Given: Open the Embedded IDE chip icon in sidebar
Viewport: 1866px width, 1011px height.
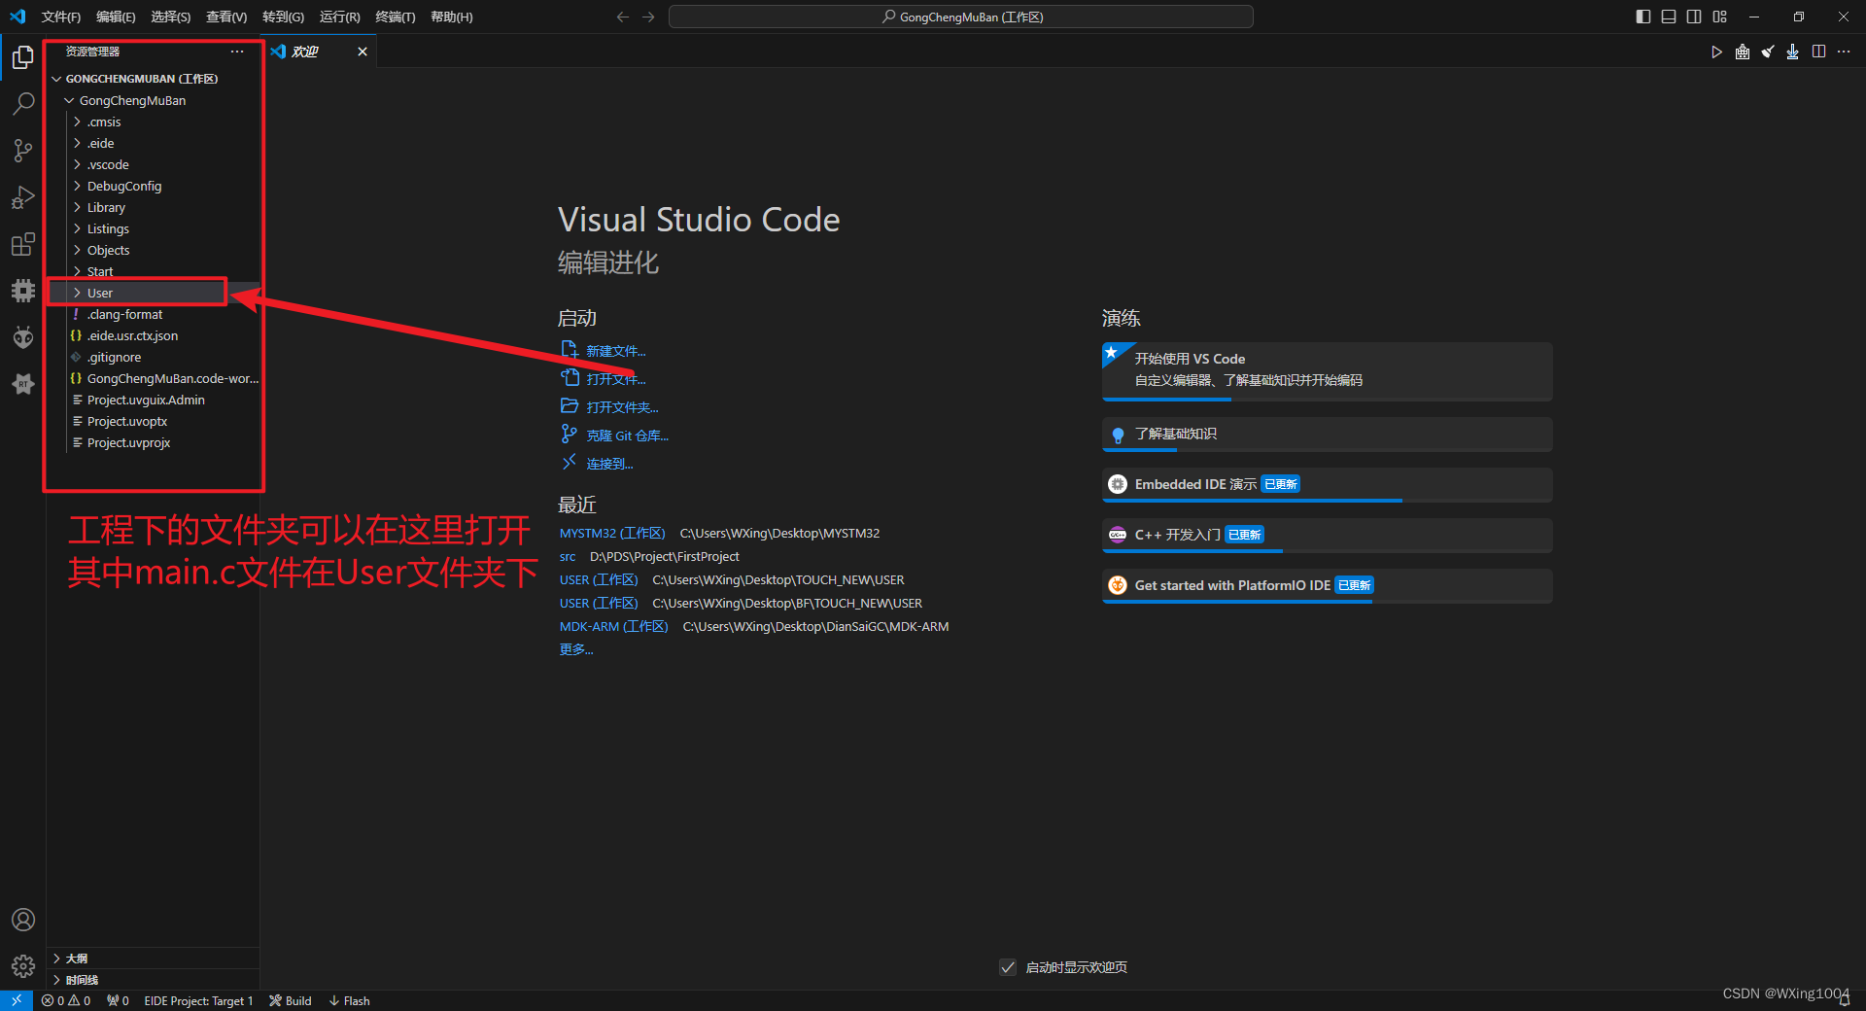Looking at the screenshot, I should click(x=22, y=291).
